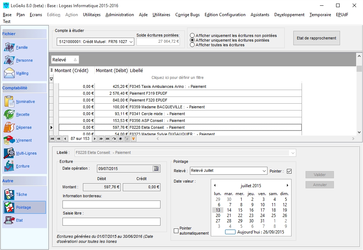Image resolution: width=363 pixels, height=250 pixels.
Task: Click the 'Etat de rapprochement' button
Action: [316, 38]
